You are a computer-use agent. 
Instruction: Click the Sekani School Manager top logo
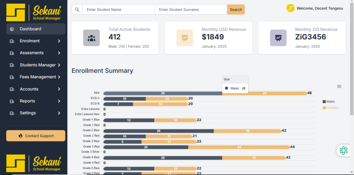click(34, 12)
